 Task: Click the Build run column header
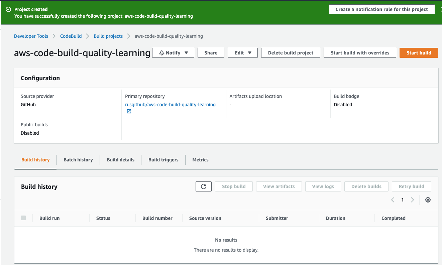point(49,218)
